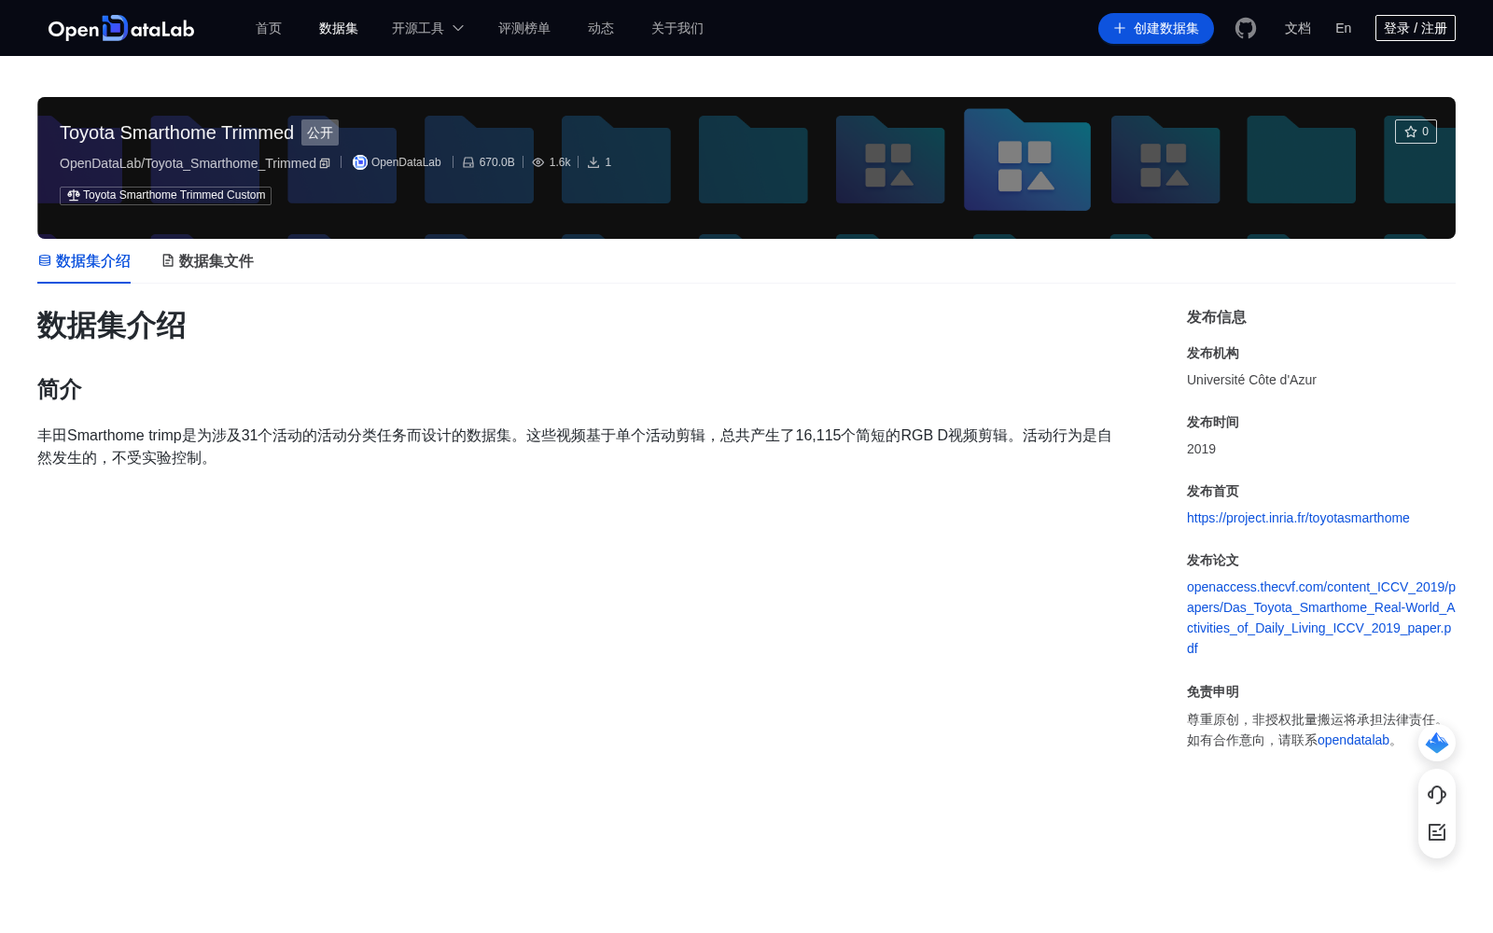1493x933 pixels.
Task: Click the views eye icon beside 1.6k
Action: tap(538, 162)
